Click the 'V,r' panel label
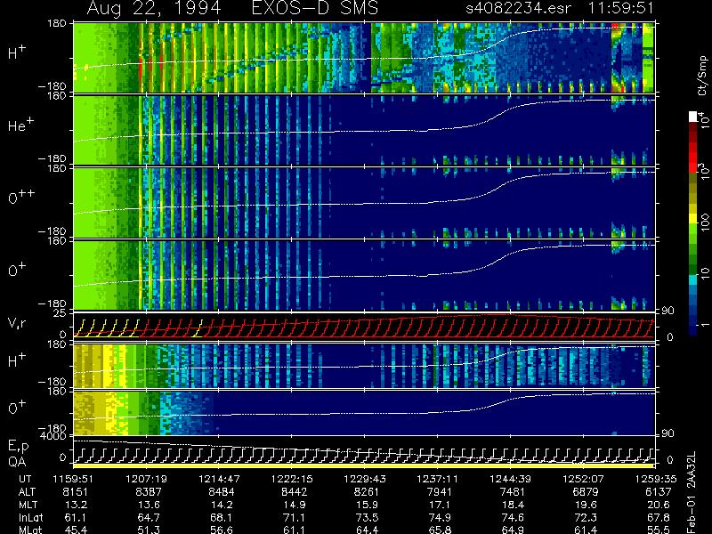 (x=17, y=323)
